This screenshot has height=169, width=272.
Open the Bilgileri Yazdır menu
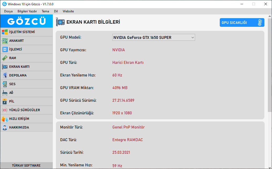[x=27, y=11]
